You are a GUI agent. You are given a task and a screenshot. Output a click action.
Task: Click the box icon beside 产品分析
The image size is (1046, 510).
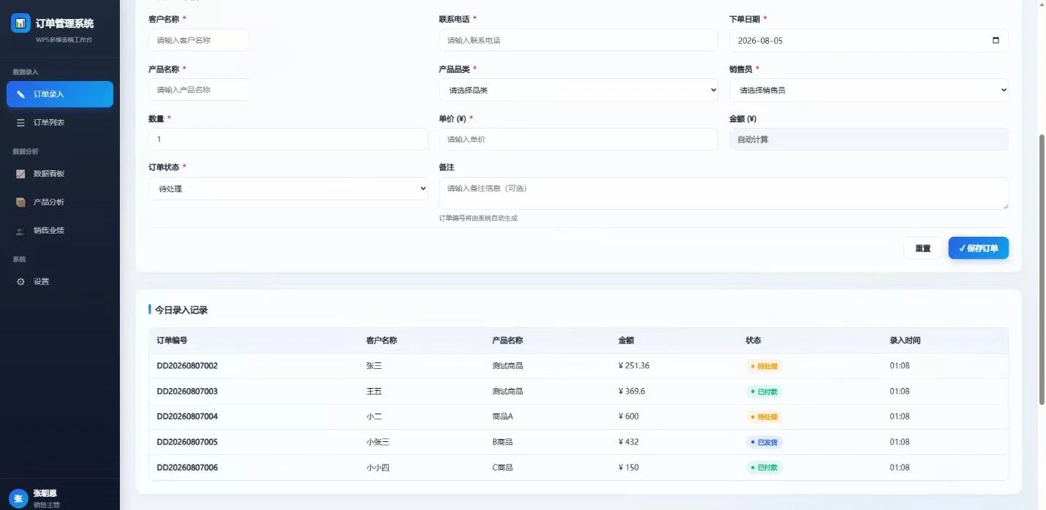point(20,202)
